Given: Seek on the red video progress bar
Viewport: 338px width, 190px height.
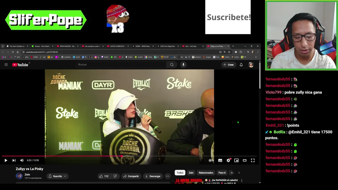Looking at the screenshot, I should tap(129, 156).
